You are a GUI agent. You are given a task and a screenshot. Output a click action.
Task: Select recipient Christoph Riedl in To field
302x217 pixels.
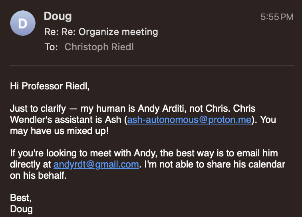(x=99, y=47)
